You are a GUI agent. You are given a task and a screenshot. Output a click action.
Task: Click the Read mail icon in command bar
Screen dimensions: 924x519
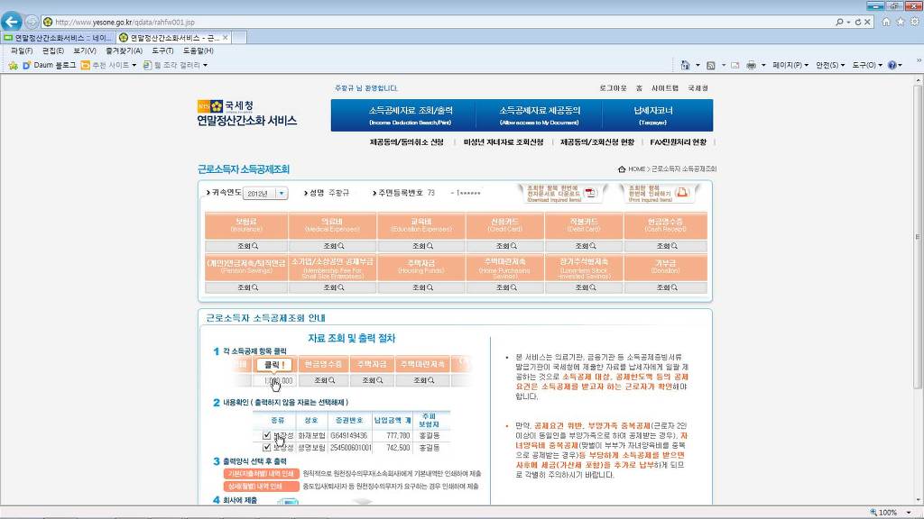735,65
